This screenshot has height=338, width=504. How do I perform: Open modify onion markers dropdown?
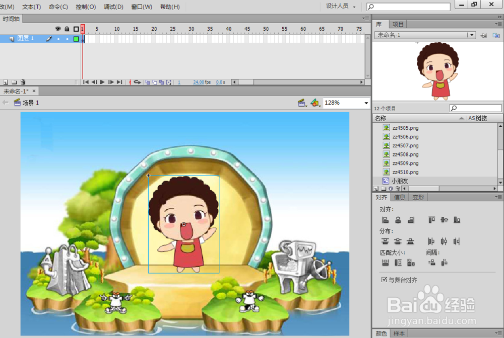[169, 82]
